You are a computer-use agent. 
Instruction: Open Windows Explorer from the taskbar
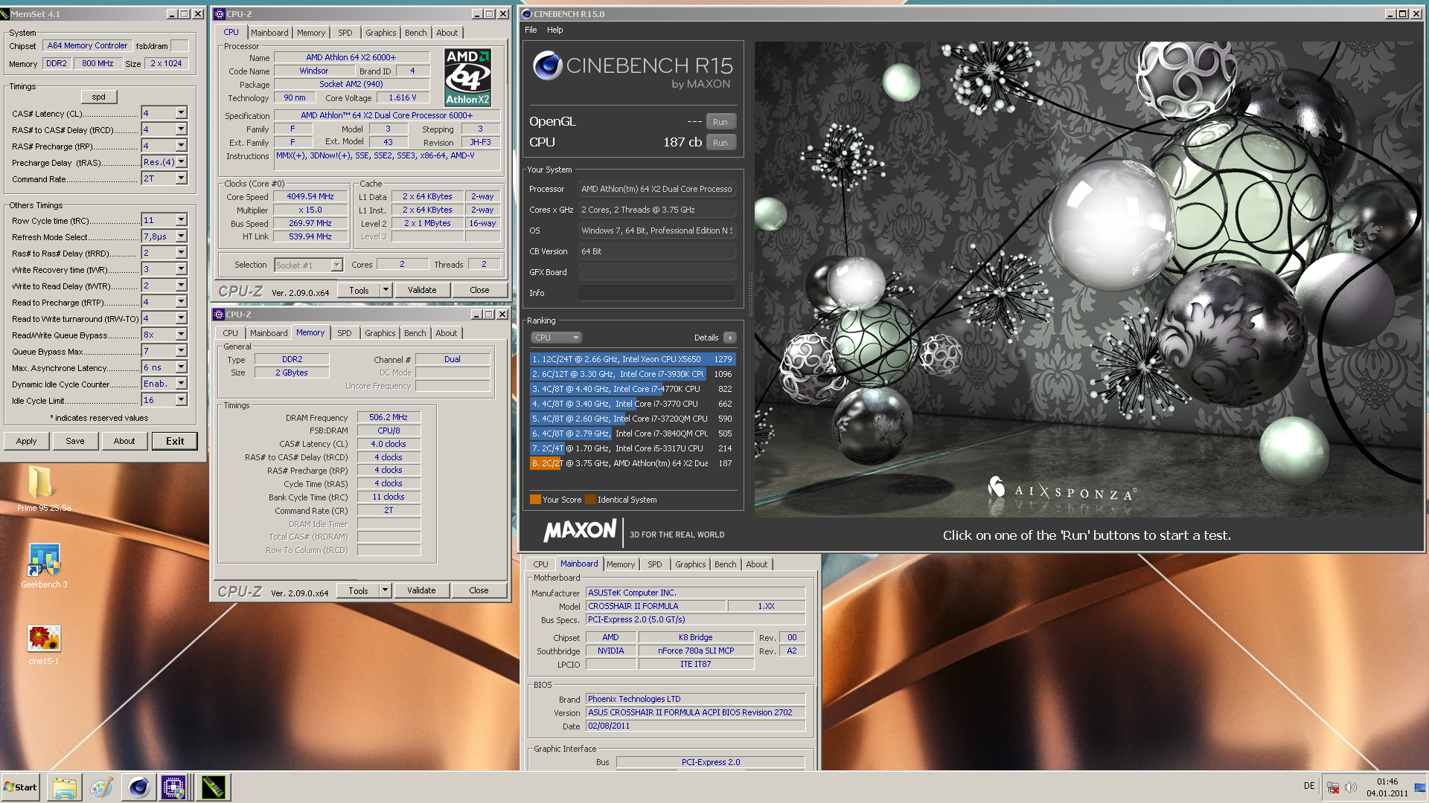click(65, 787)
